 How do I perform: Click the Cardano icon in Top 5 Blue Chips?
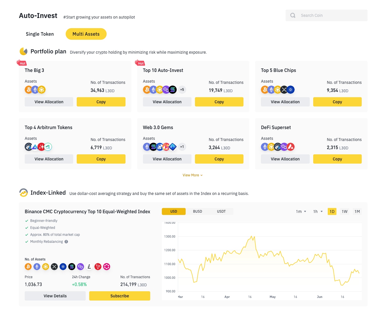[291, 90]
